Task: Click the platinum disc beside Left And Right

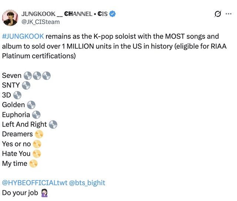Action: tap(53, 124)
